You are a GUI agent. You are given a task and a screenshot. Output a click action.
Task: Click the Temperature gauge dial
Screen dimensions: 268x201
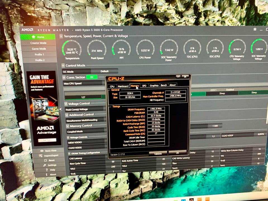pyautogui.click(x=71, y=48)
